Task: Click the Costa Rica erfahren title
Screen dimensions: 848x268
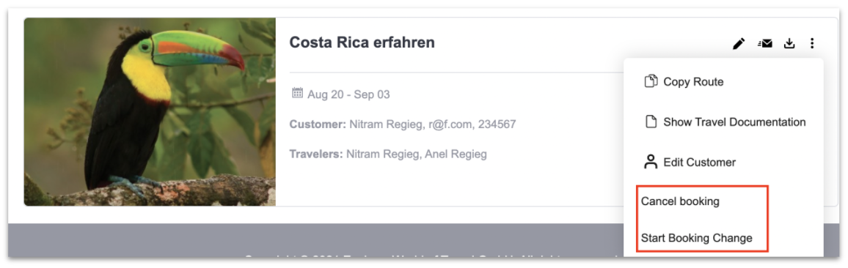Action: [362, 42]
